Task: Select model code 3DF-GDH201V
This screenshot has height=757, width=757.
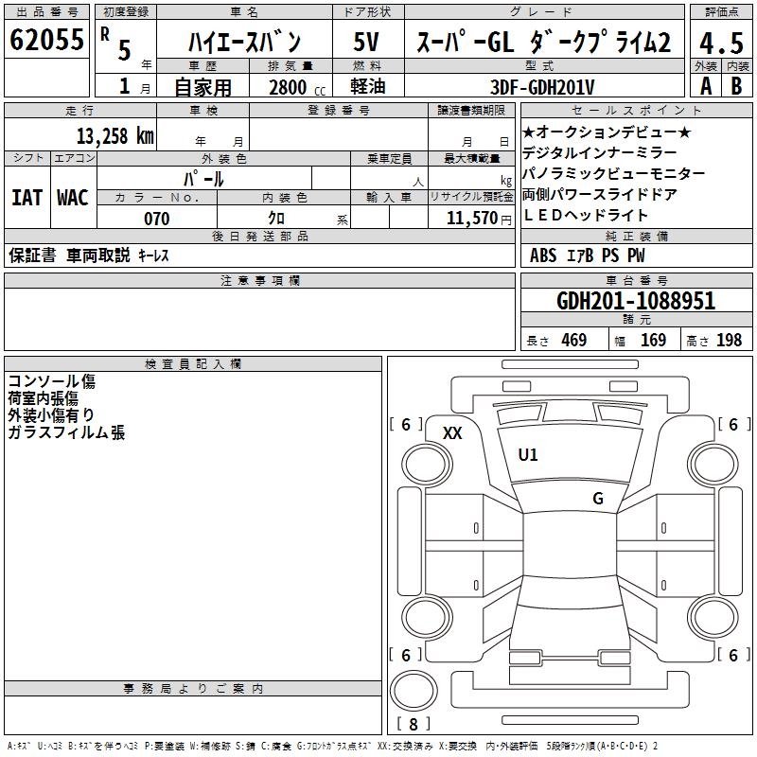Action: (542, 87)
